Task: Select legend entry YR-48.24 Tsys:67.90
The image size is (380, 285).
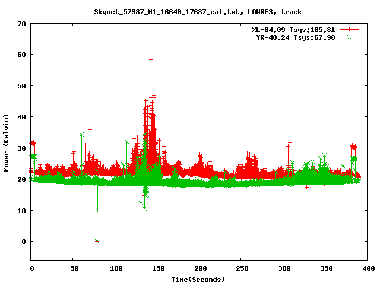Action: tap(296, 37)
